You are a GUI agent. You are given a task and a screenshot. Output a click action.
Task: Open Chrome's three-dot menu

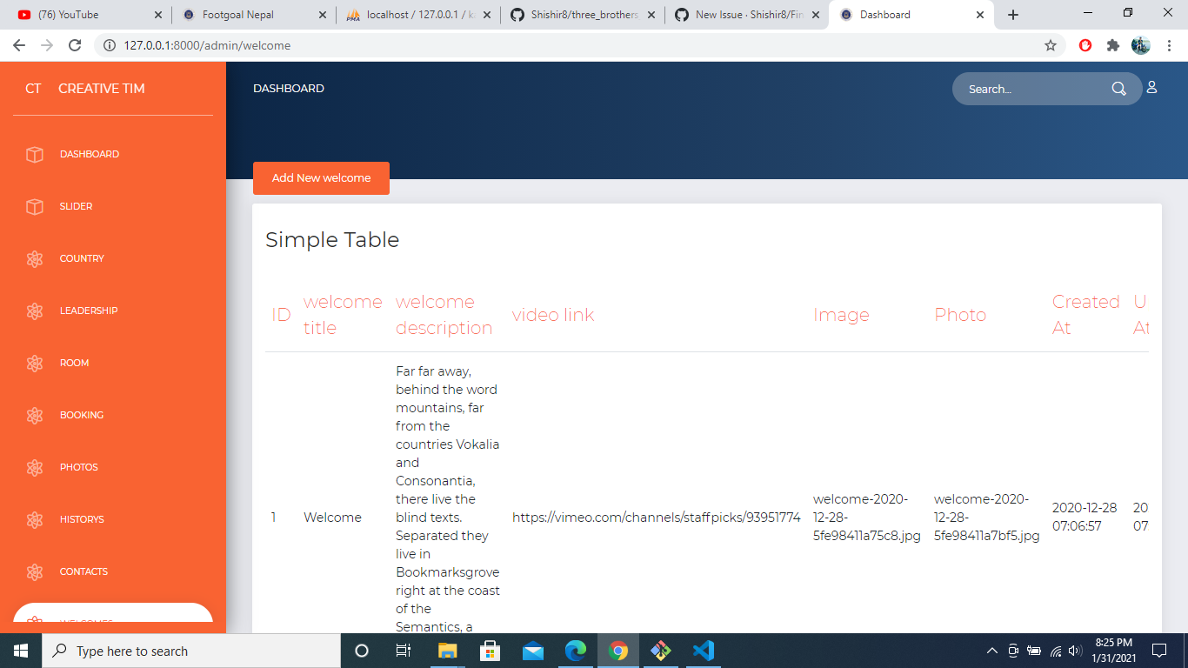(1169, 45)
